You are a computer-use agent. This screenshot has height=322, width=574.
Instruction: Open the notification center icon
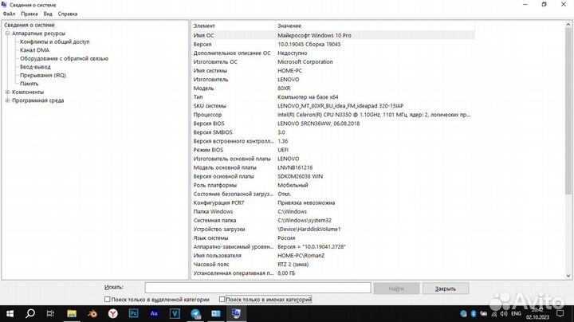coord(560,313)
